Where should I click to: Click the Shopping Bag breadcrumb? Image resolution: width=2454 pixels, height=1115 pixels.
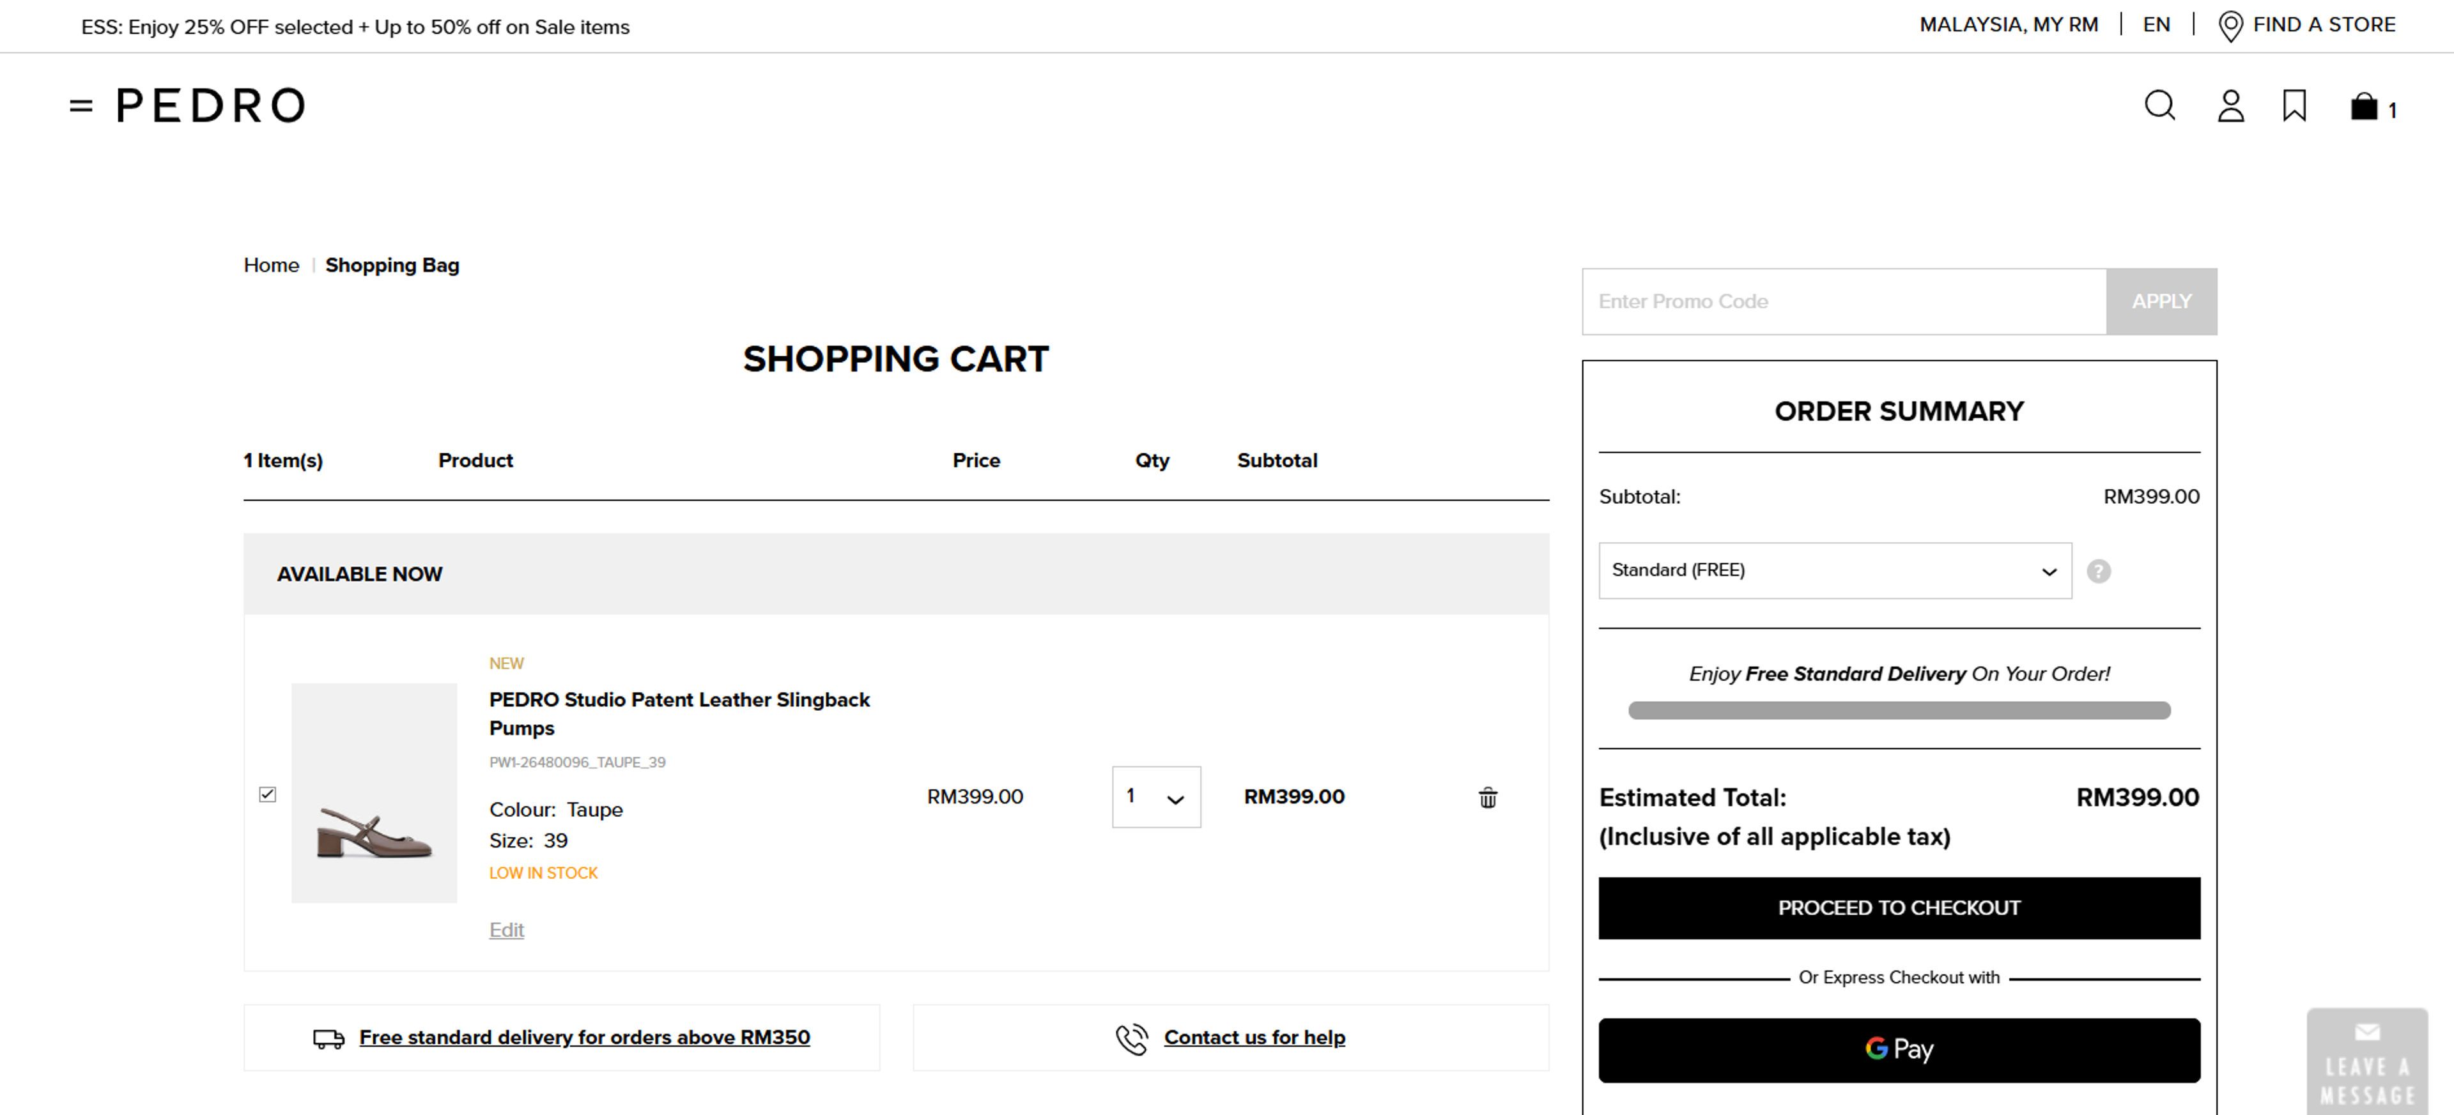(392, 265)
